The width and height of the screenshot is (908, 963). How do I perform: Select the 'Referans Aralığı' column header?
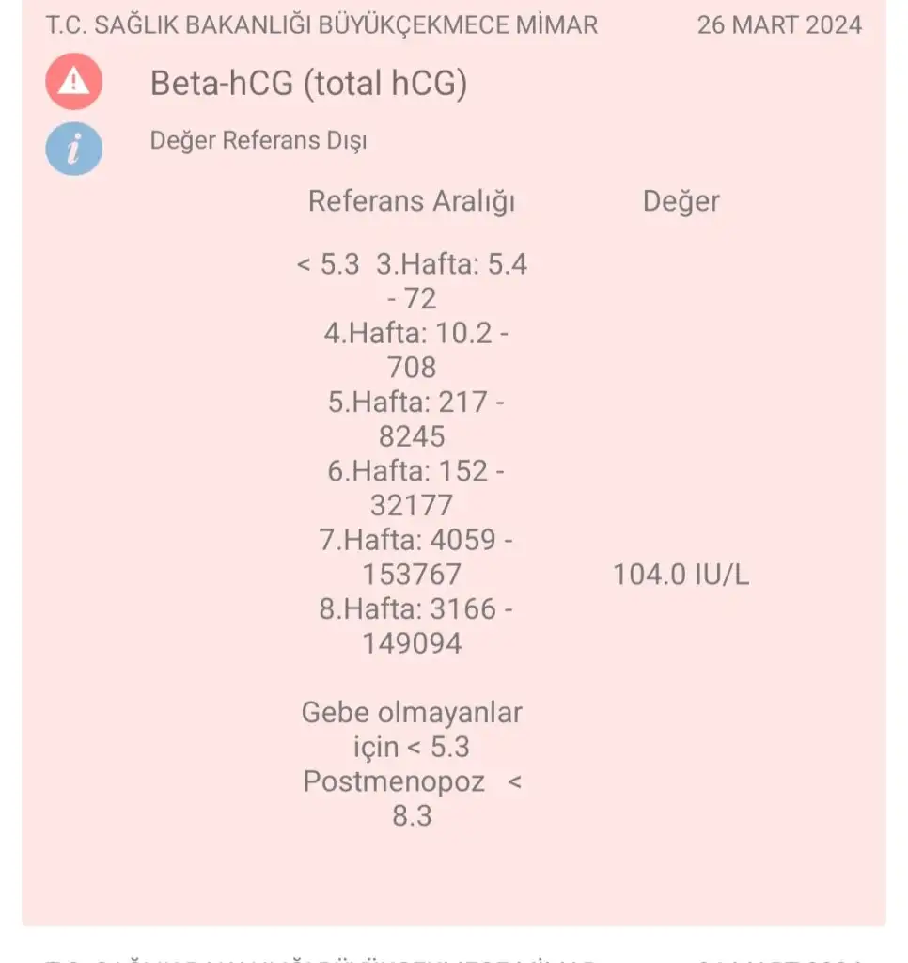(412, 201)
